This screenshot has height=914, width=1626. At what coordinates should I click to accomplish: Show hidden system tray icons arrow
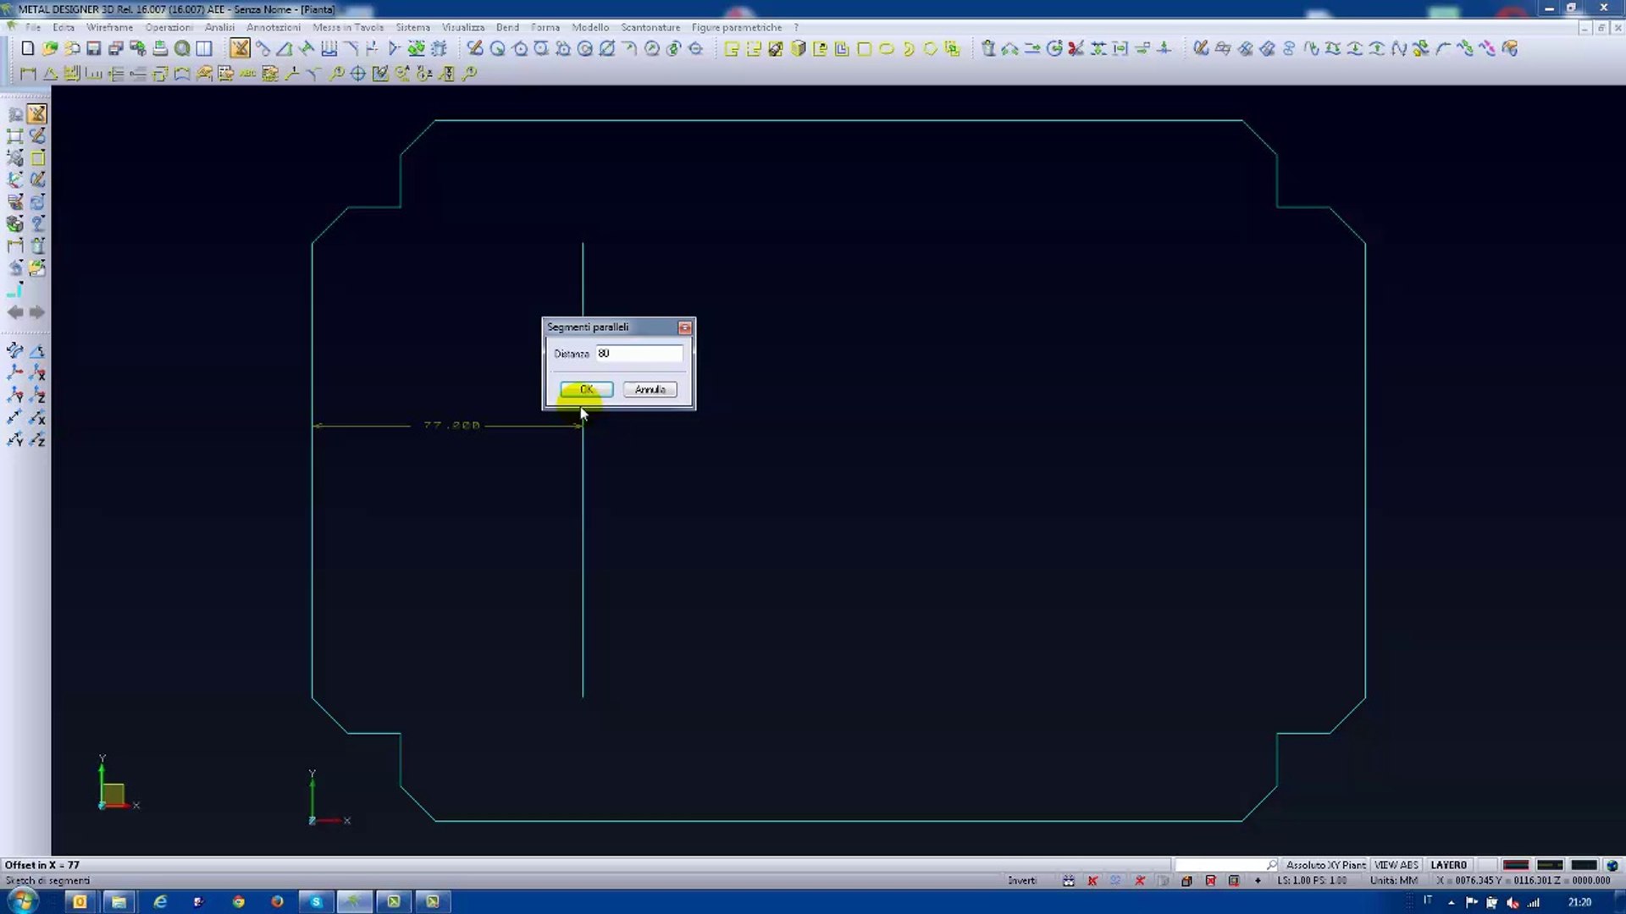pos(1451,902)
